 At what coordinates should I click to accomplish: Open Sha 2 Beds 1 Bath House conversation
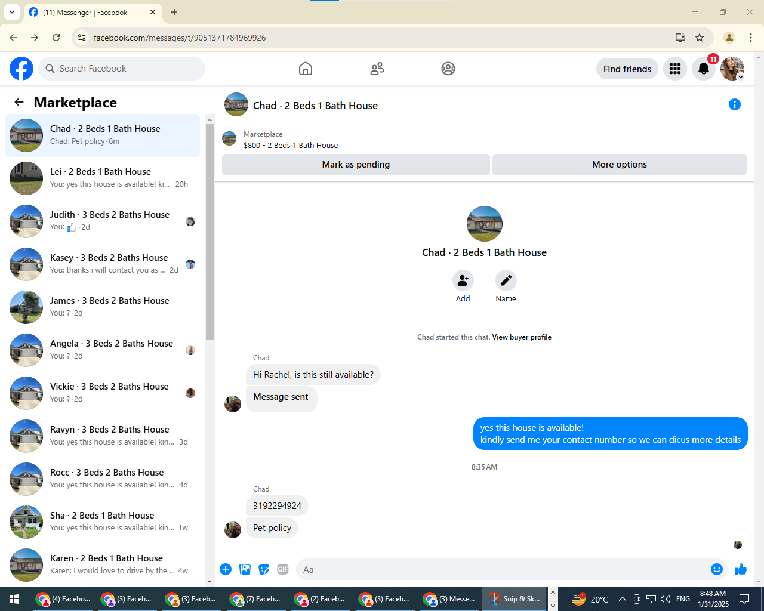tap(102, 522)
